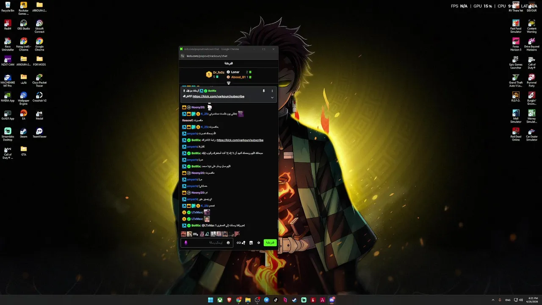Open Discord from the taskbar

[332, 300]
